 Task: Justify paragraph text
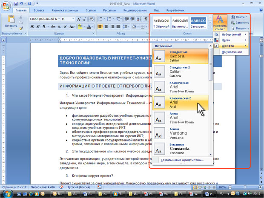(x=118, y=26)
